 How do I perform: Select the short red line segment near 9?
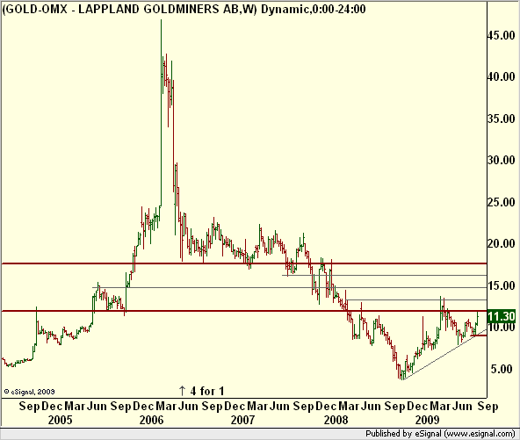coord(479,335)
